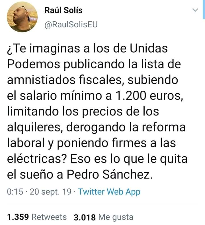This screenshot has height=225, width=205.
Task: Click reforma at end of tweet line
Action: pyautogui.click(x=164, y=127)
